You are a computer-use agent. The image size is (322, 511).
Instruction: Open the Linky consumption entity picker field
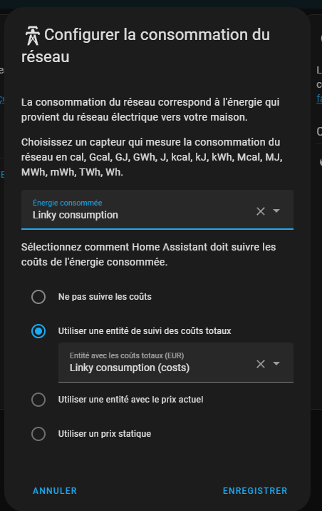tap(157, 210)
